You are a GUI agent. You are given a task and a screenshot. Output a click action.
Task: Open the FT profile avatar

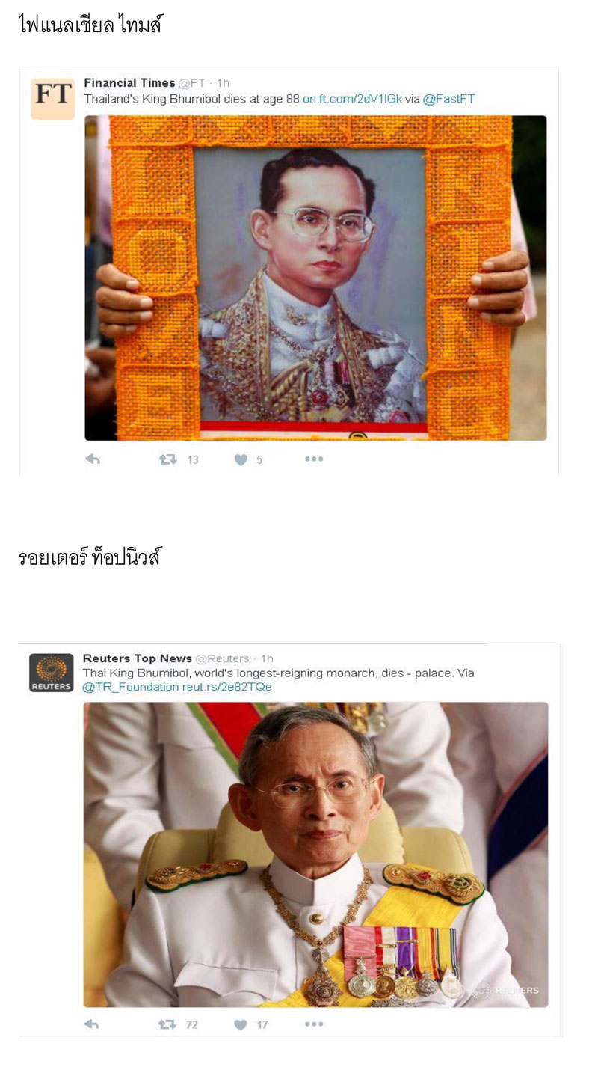click(x=53, y=98)
